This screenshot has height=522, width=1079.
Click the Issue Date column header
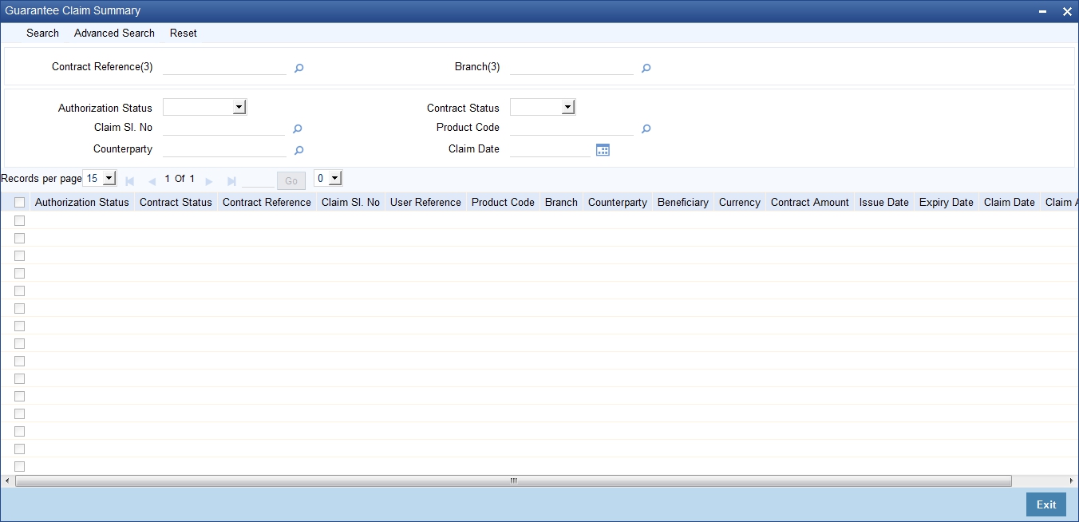coord(884,203)
